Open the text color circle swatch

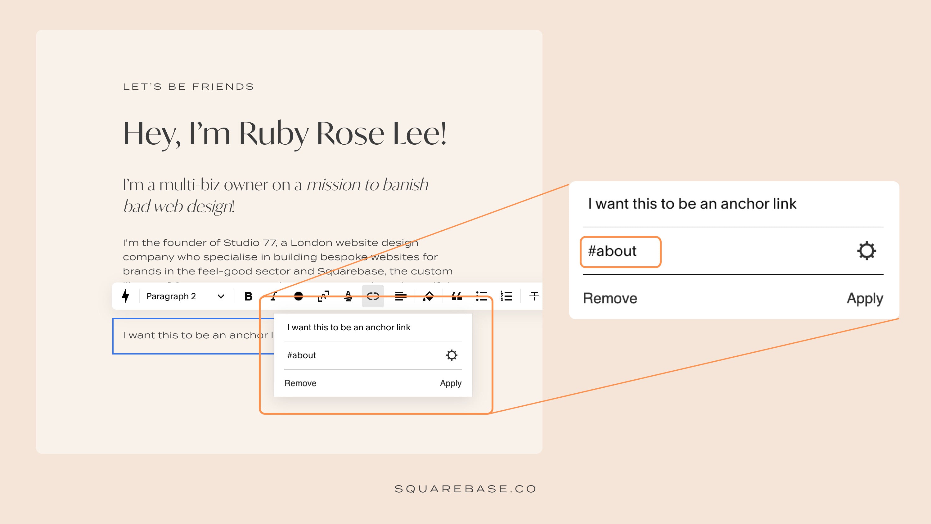tap(299, 296)
